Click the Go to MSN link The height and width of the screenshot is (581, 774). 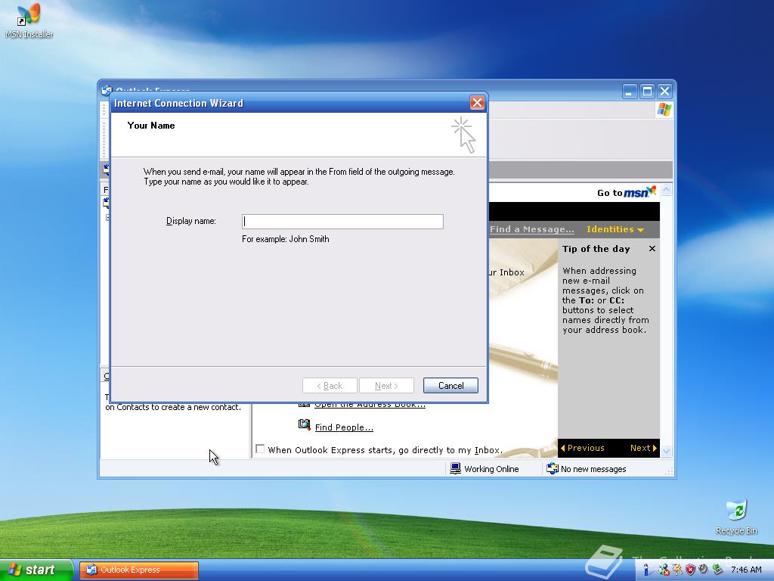pos(627,192)
